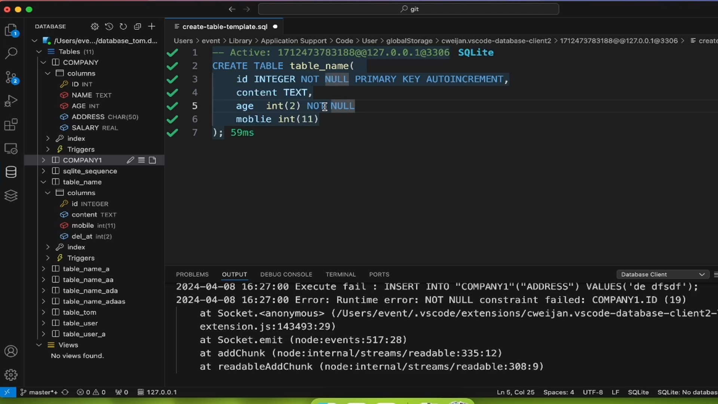718x404 pixels.
Task: Click the database refresh icon
Action: (x=123, y=26)
